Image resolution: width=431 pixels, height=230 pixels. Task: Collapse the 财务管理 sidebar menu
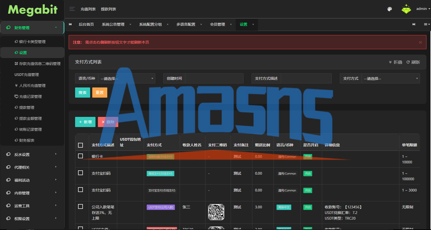coord(32,28)
